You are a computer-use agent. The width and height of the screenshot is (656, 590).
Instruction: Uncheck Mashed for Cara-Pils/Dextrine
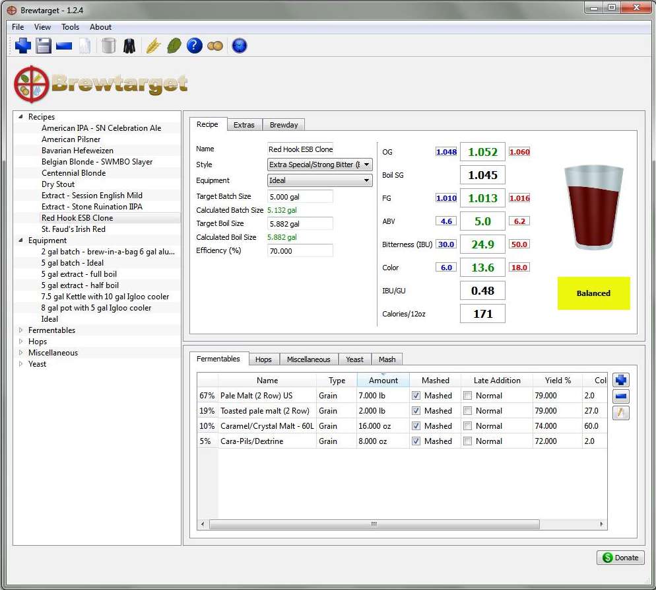click(416, 441)
